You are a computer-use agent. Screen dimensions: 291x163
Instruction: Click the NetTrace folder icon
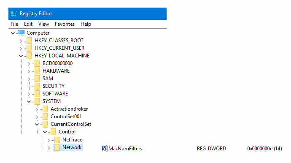tap(57, 140)
